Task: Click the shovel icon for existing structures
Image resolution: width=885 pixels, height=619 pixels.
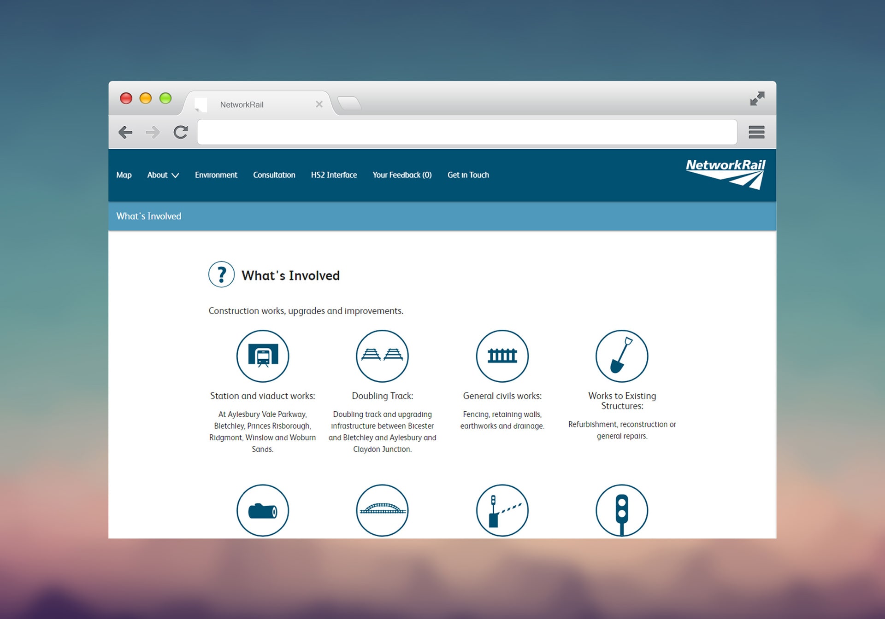Action: pos(621,356)
